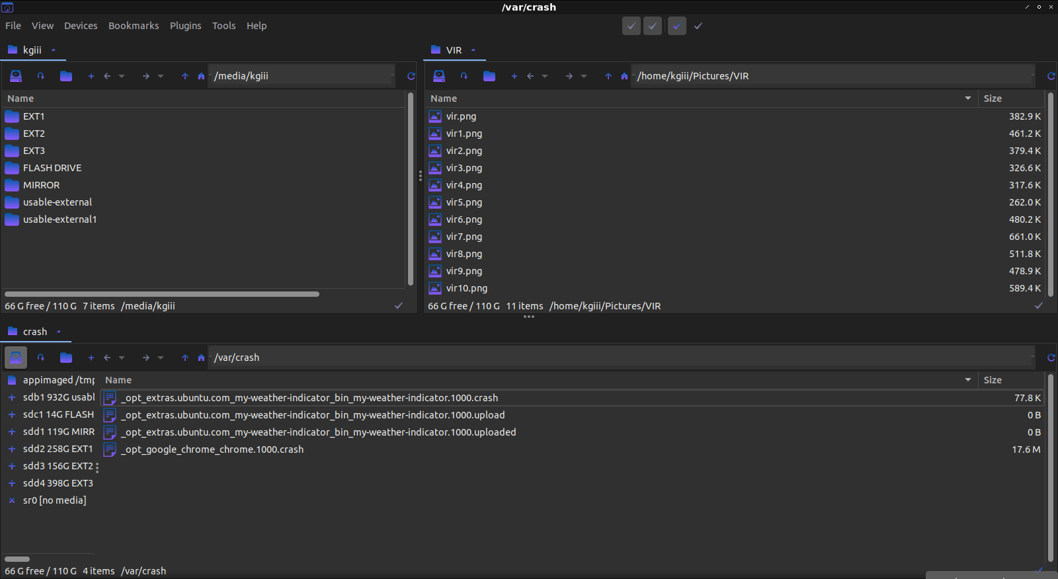Screen dimensions: 1058x579
Task: Open the Help menu
Action: click(x=257, y=26)
